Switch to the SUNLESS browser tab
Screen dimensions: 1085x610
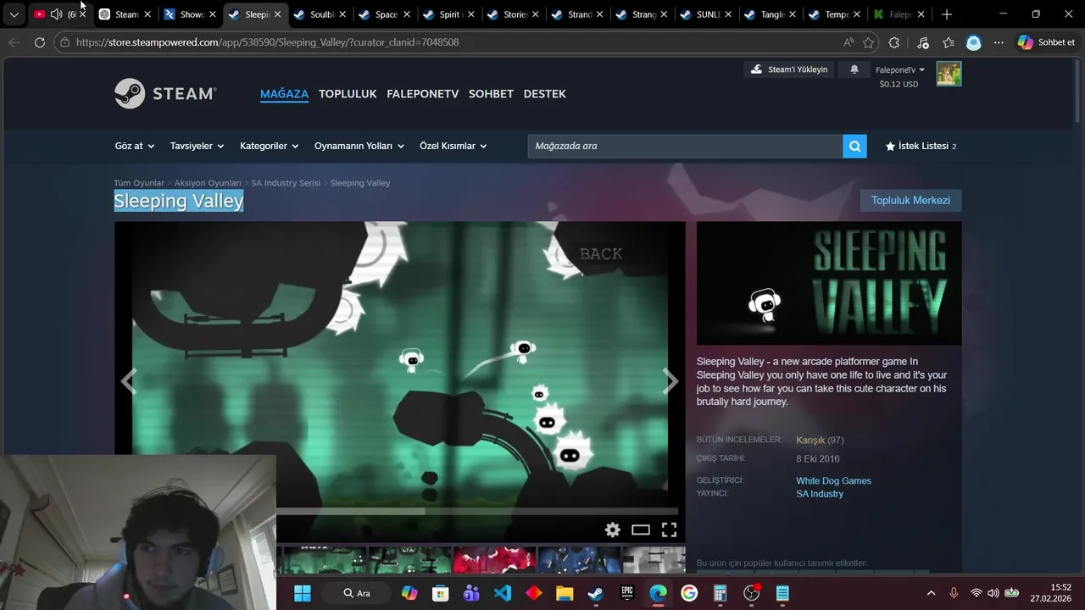click(705, 14)
